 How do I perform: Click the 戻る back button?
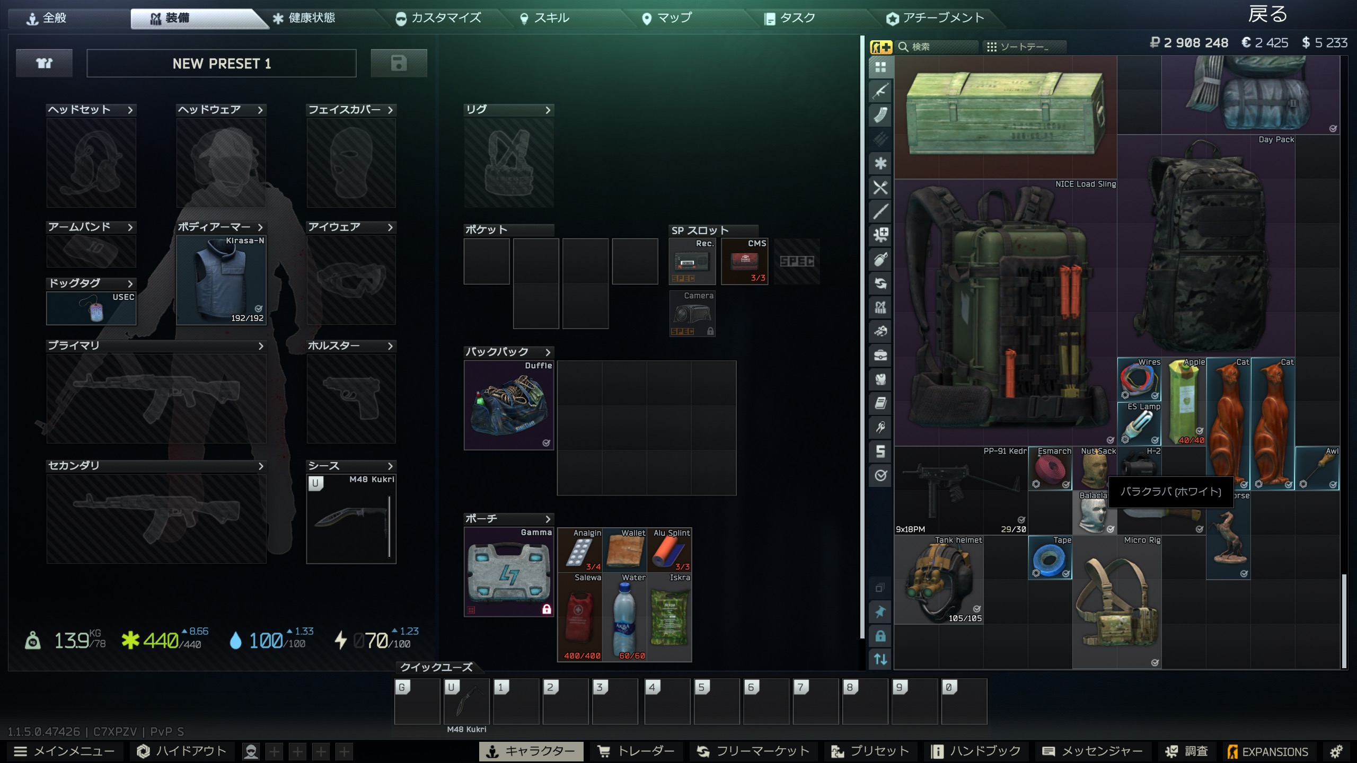1267,14
